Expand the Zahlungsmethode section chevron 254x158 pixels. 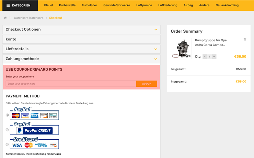pyautogui.click(x=156, y=59)
